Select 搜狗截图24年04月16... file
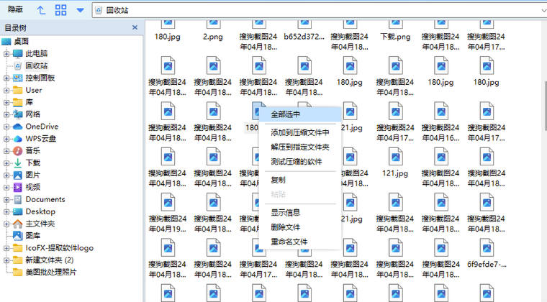This screenshot has width=547, height=302. tap(441, 122)
